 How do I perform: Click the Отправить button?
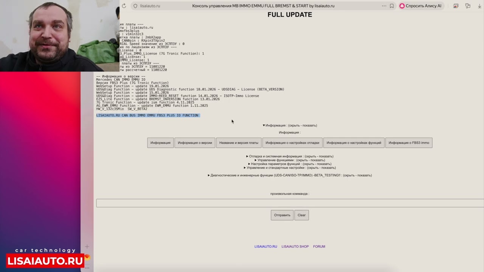(x=282, y=215)
